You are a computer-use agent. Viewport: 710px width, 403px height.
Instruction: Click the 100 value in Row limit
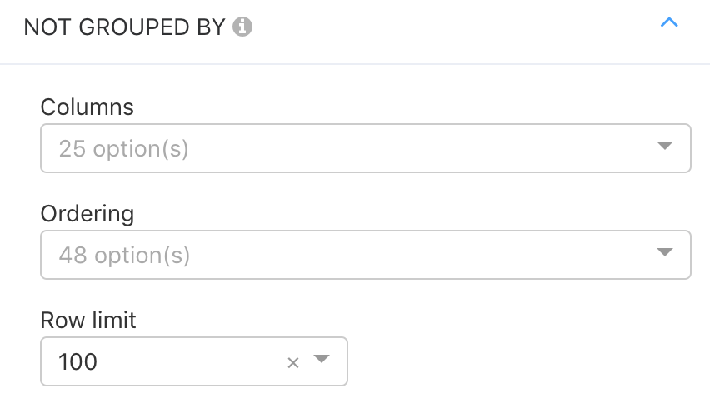click(x=77, y=362)
